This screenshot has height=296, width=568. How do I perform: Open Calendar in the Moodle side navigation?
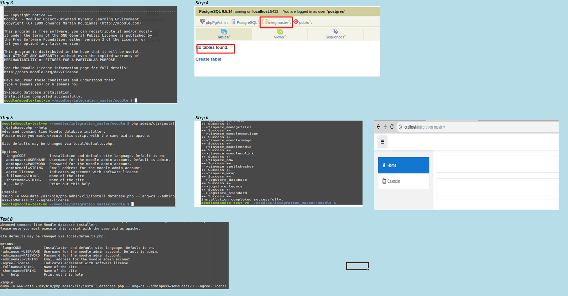pyautogui.click(x=403, y=181)
